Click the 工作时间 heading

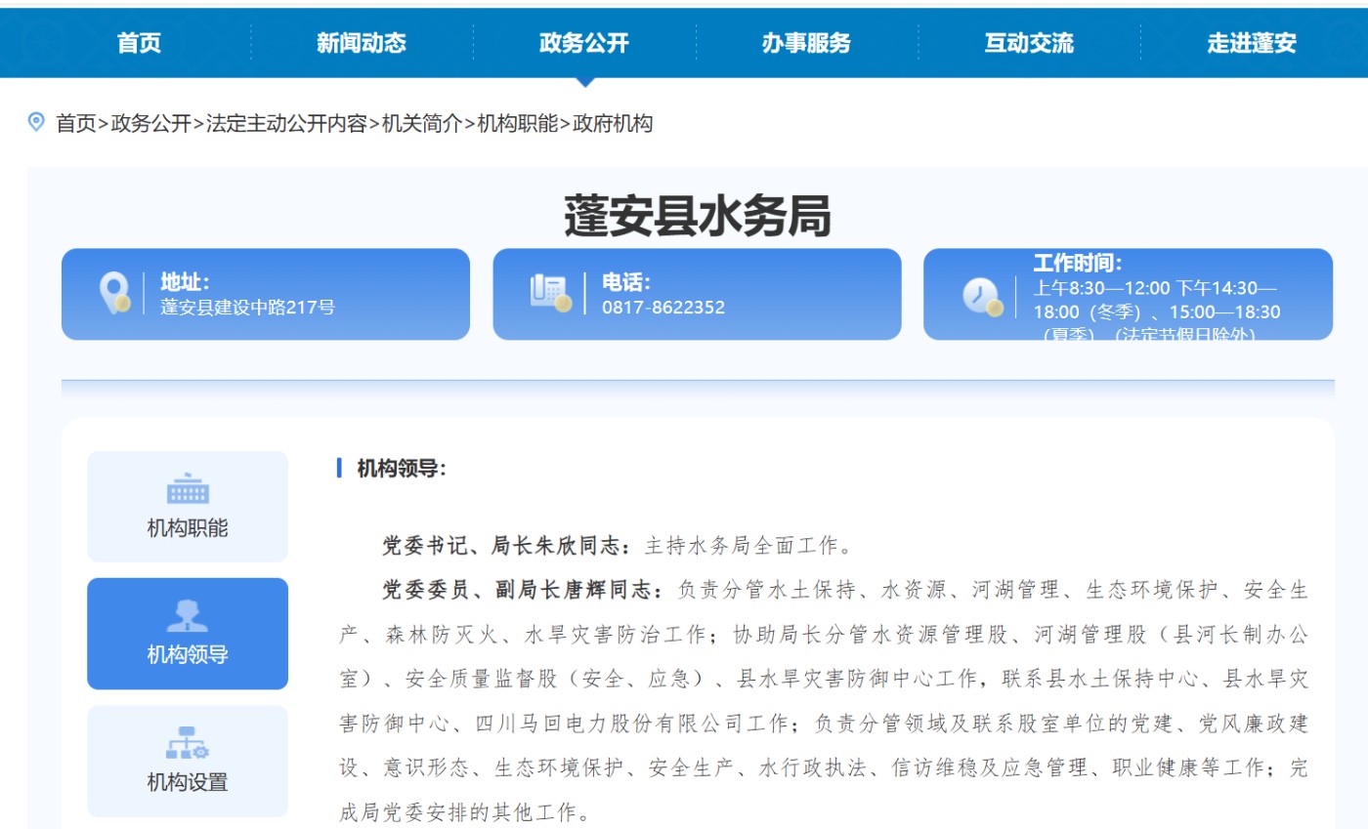tap(1078, 263)
